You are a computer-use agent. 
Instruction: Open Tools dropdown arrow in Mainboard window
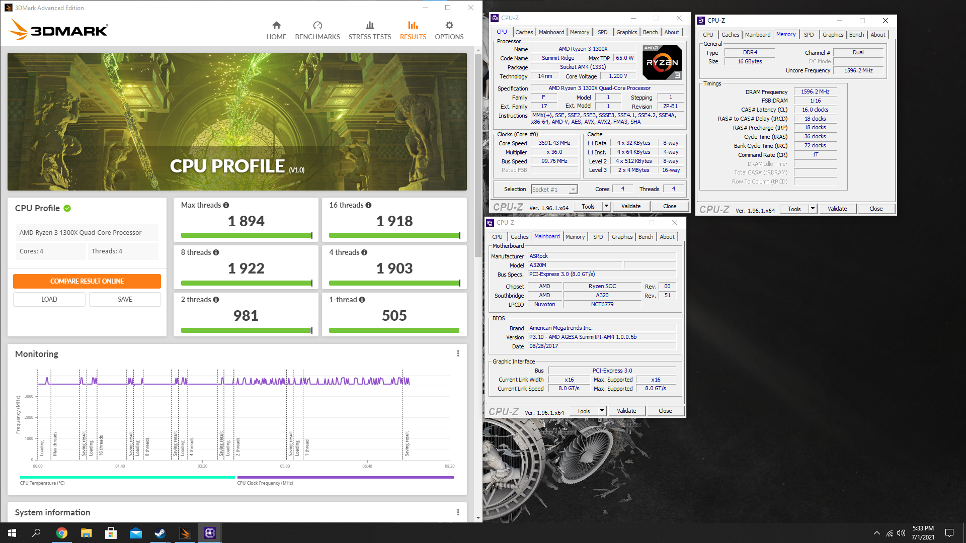(602, 411)
